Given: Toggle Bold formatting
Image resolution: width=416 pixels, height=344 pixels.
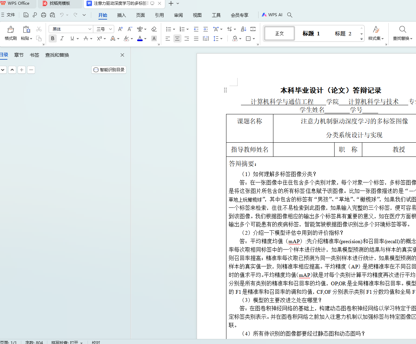Looking at the screenshot, I should click(x=53, y=38).
